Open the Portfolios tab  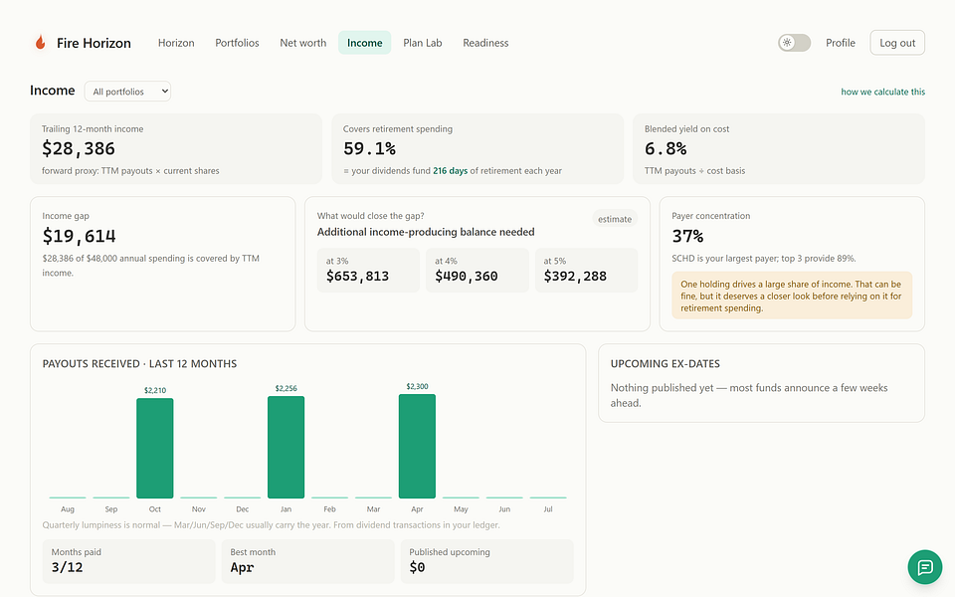coord(237,43)
